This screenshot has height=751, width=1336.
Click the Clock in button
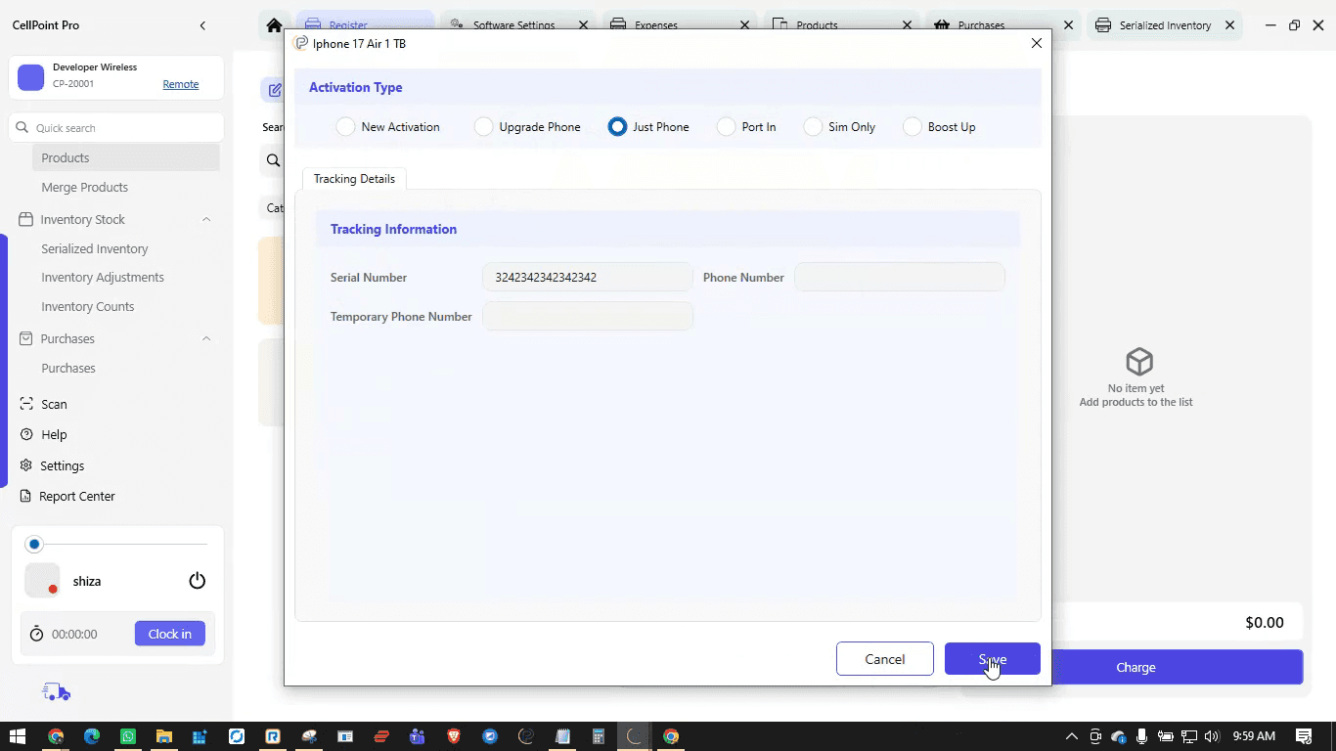click(x=170, y=634)
